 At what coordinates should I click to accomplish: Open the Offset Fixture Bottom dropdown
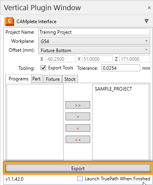[94, 50]
